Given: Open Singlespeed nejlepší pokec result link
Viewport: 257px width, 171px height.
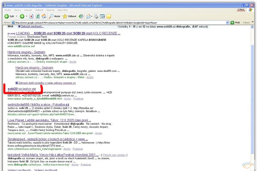Looking at the screenshot, I should click(x=48, y=139).
